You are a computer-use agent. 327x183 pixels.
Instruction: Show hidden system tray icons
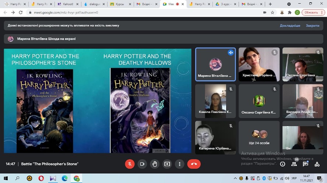pyautogui.click(x=235, y=178)
